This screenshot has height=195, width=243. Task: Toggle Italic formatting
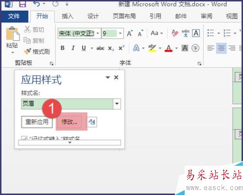[x=73, y=48]
